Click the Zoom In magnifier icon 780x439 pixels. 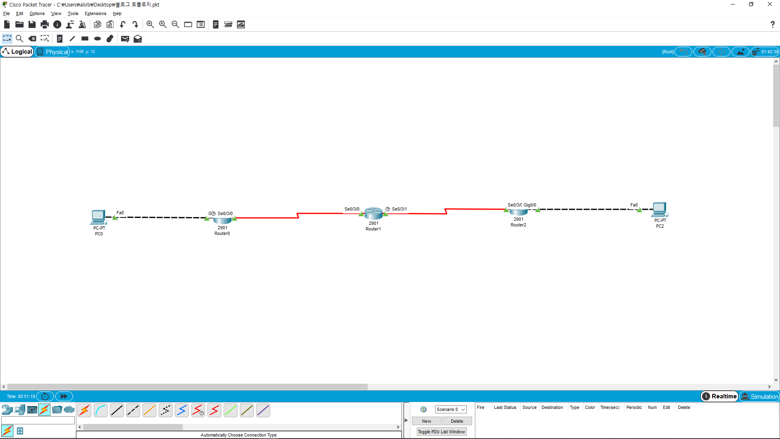pyautogui.click(x=150, y=24)
